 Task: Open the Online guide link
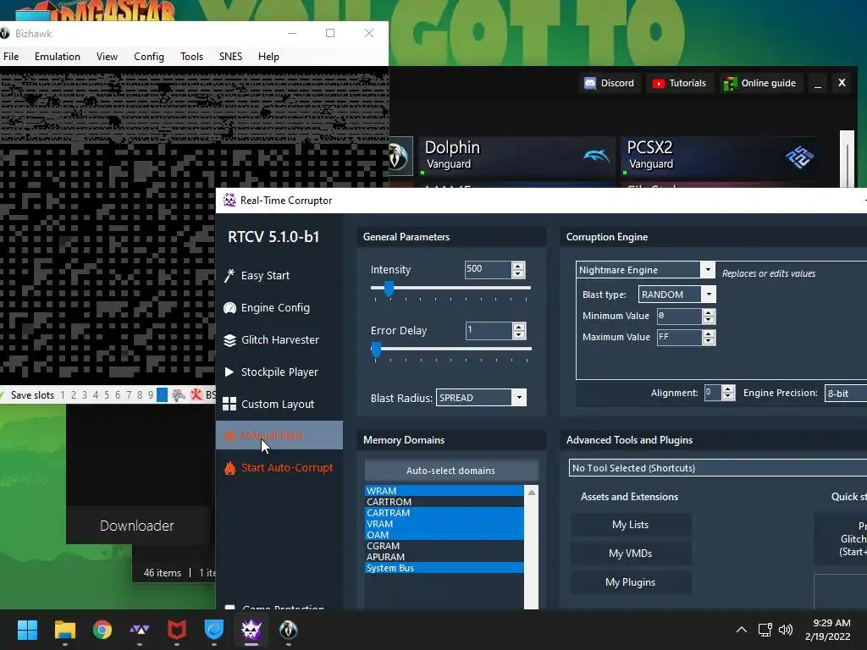click(761, 83)
